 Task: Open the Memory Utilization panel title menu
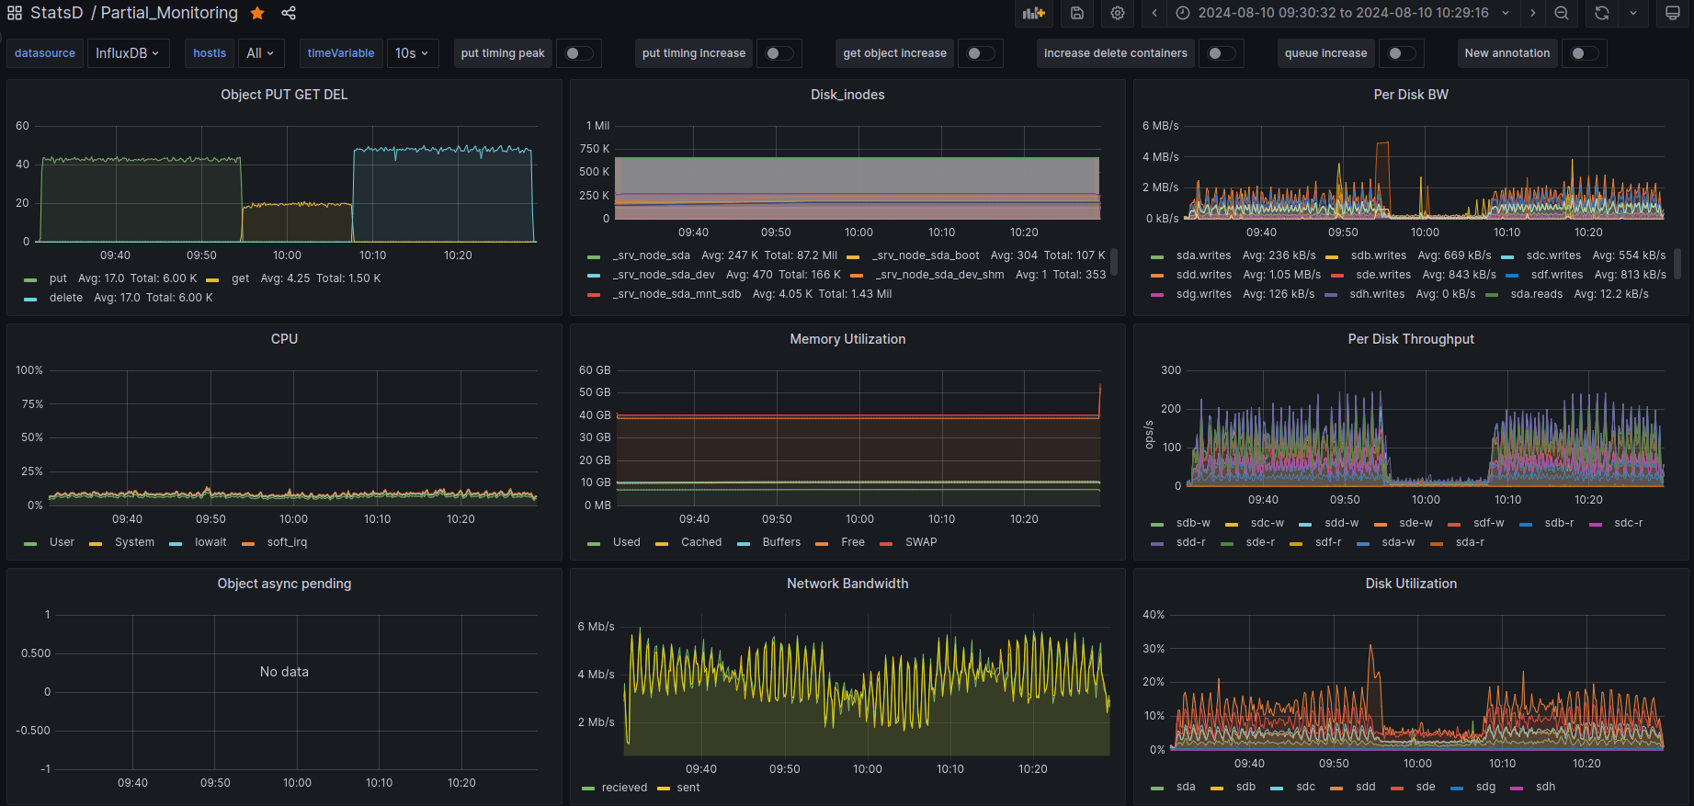tap(847, 339)
